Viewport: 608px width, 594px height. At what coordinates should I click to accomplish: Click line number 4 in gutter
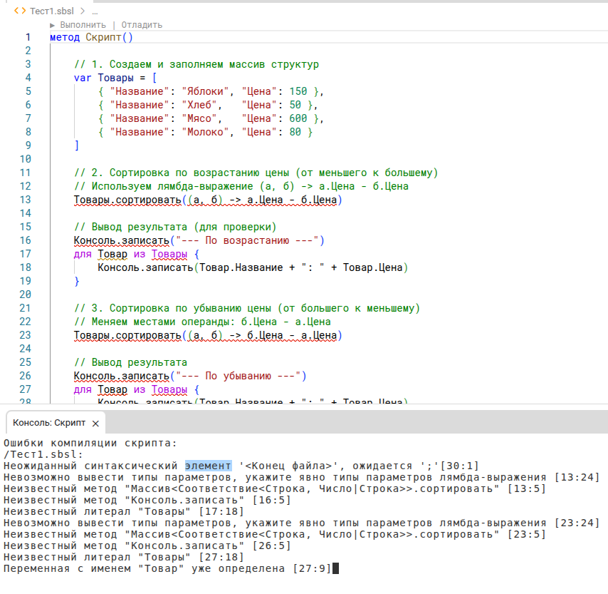pyautogui.click(x=28, y=78)
